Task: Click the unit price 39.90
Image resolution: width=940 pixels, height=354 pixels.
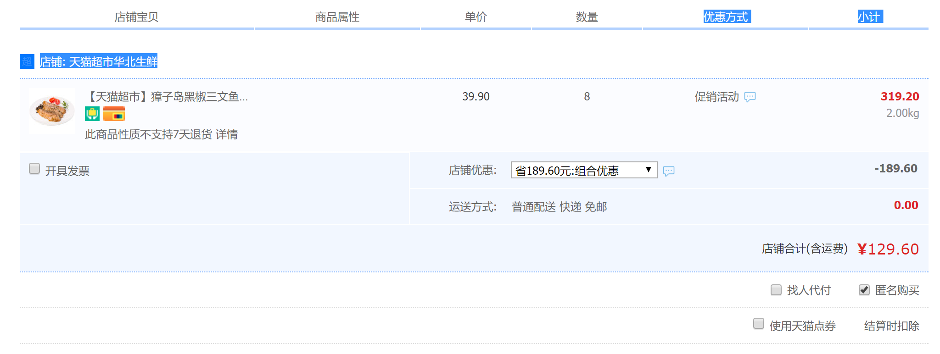Action: coord(476,97)
